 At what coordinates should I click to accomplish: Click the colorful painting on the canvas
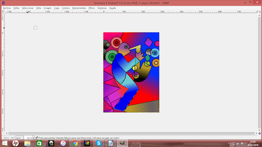click(131, 72)
